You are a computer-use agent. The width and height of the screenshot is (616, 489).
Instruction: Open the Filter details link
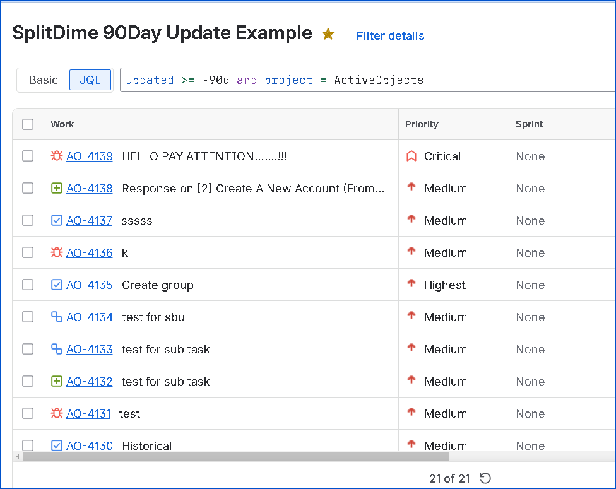[x=390, y=36]
